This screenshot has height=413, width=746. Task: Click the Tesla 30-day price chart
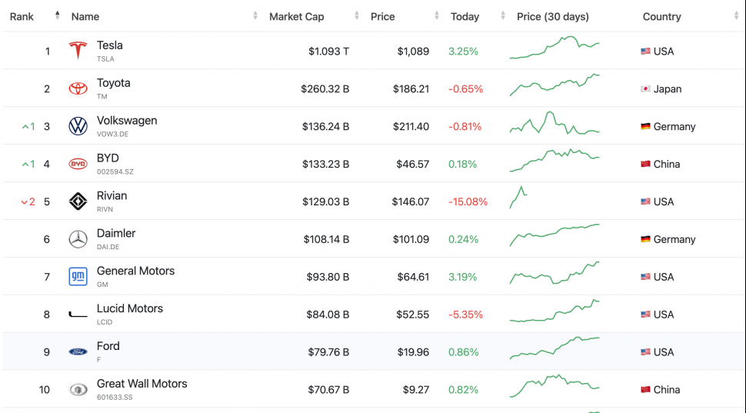(x=554, y=48)
